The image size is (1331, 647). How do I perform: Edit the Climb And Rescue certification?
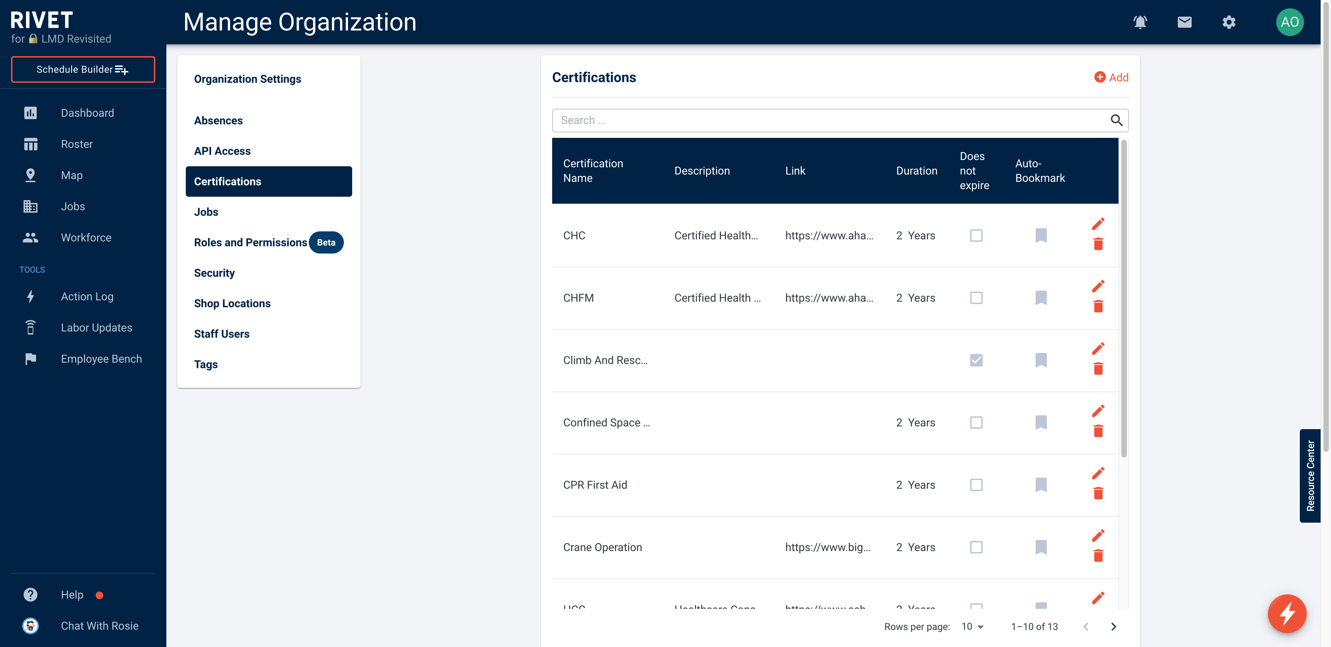point(1098,348)
